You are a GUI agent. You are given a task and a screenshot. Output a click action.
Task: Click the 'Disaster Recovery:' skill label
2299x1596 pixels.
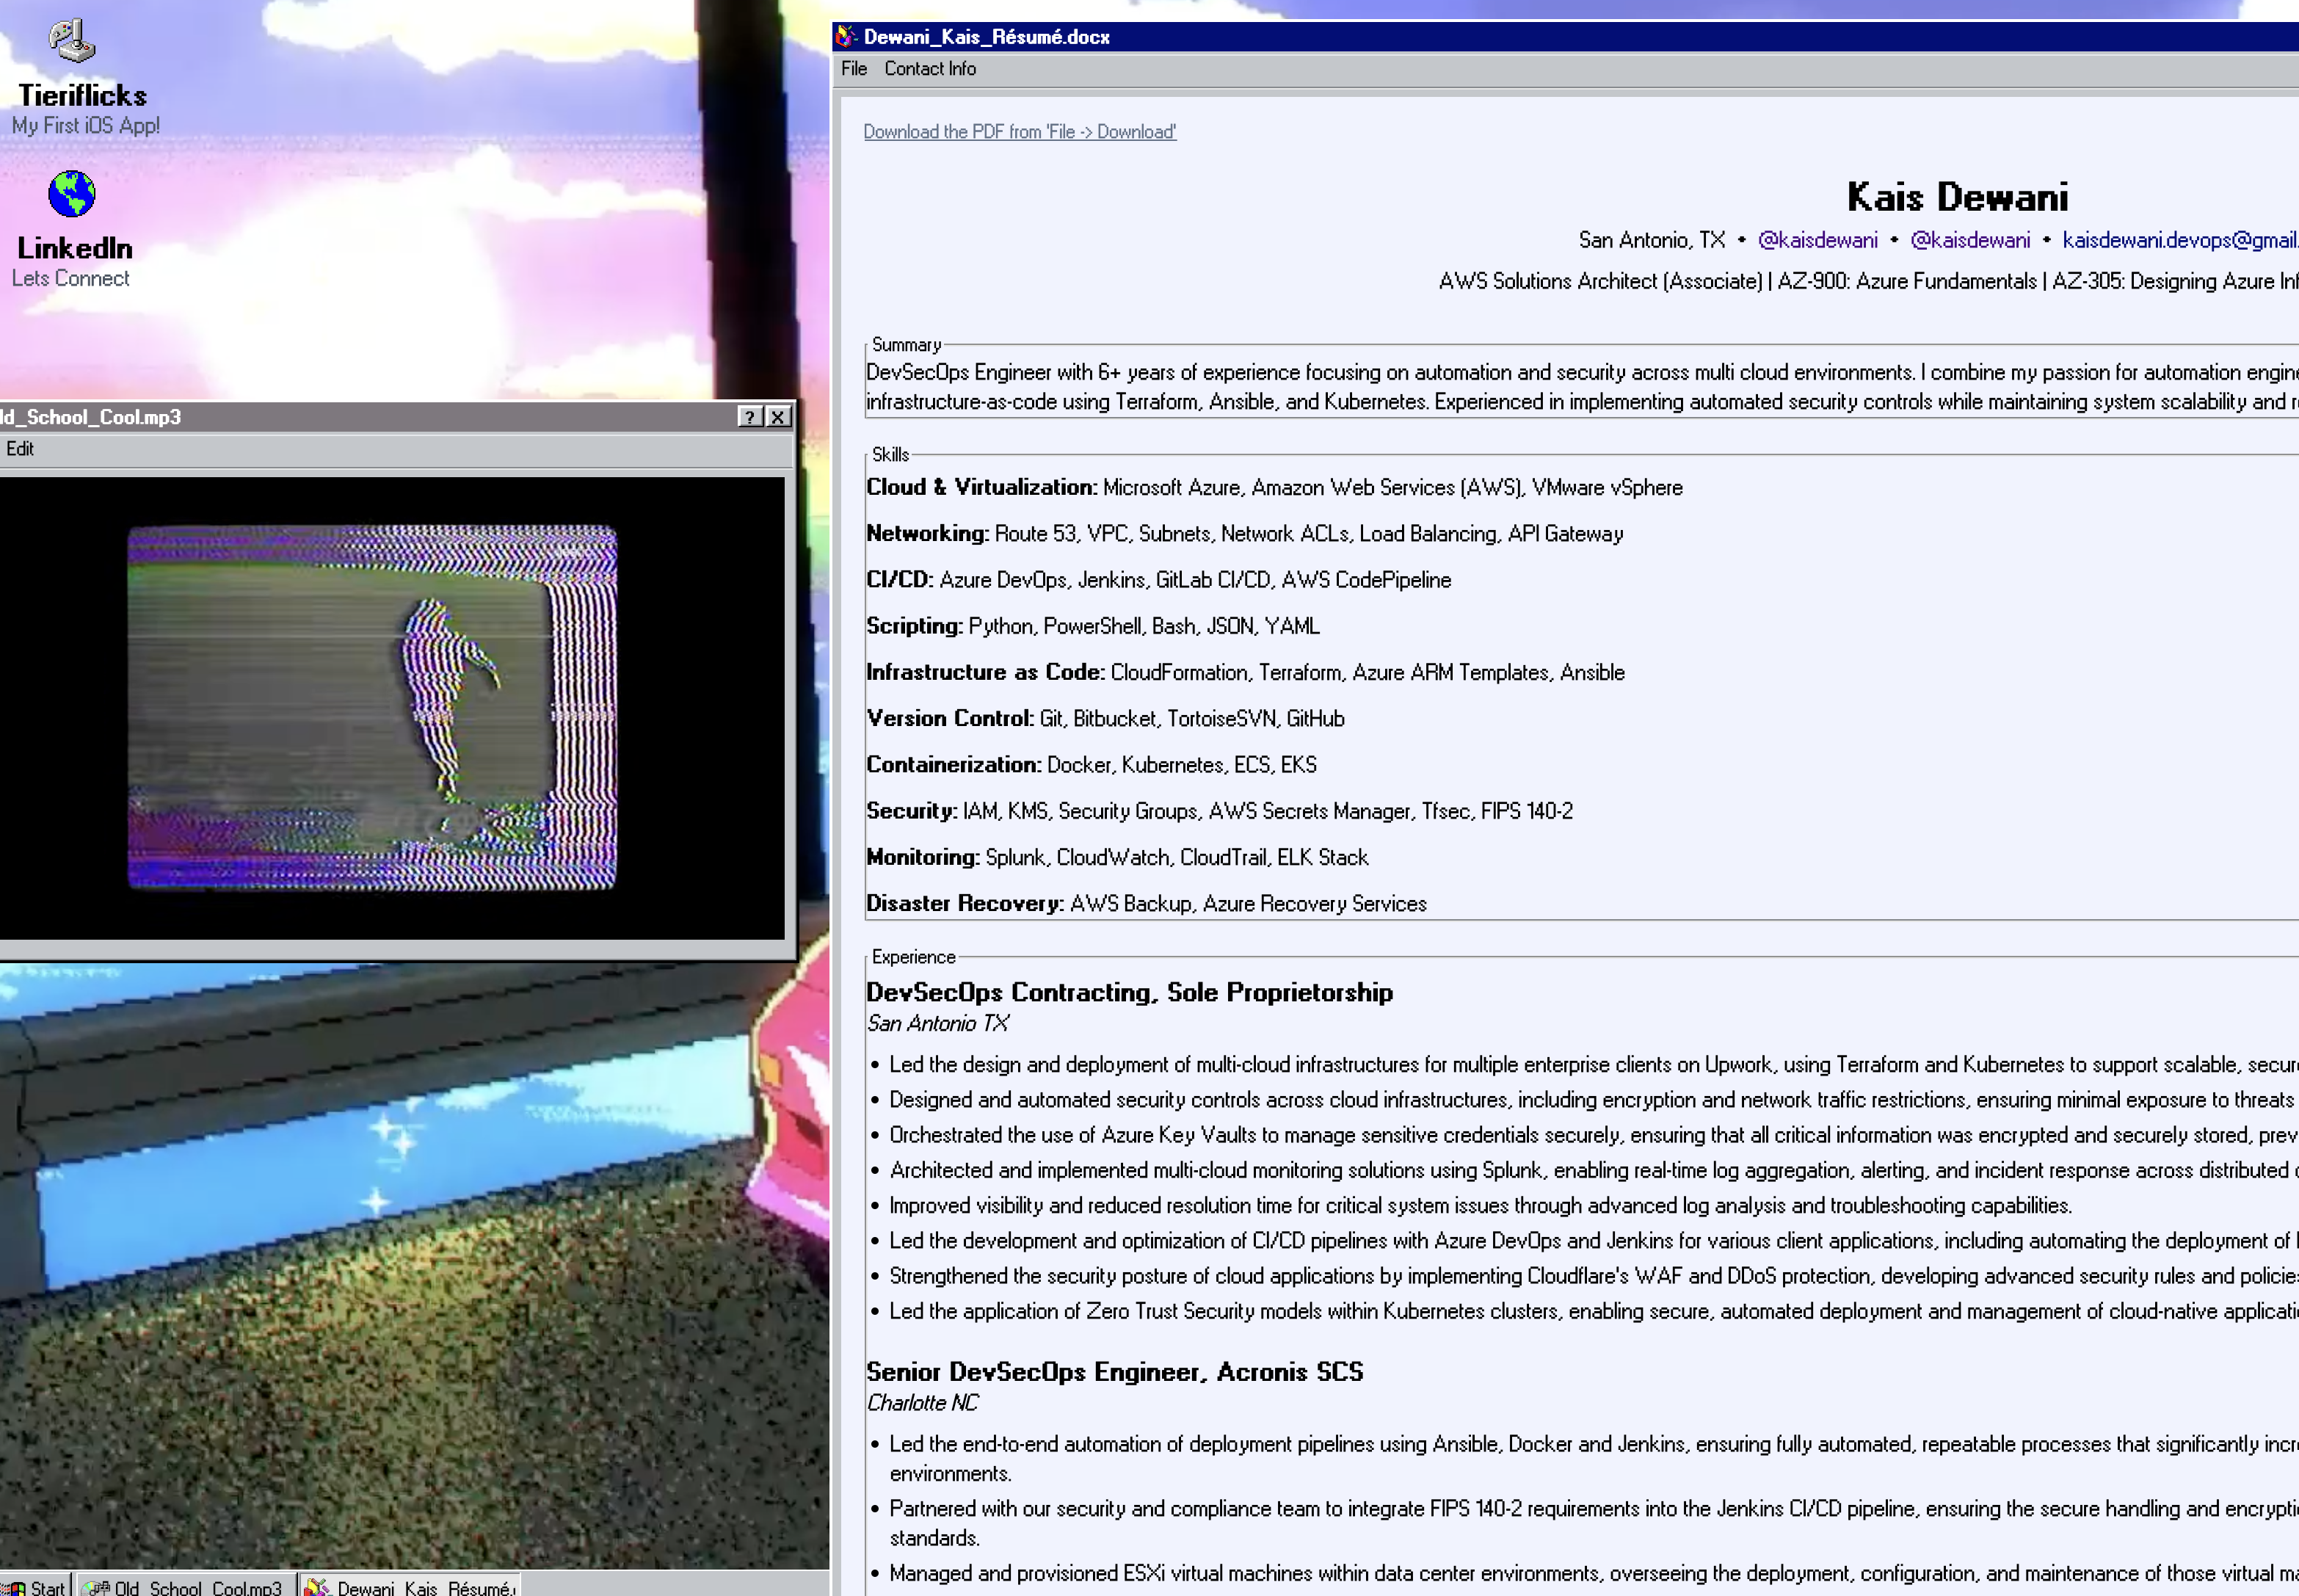965,903
